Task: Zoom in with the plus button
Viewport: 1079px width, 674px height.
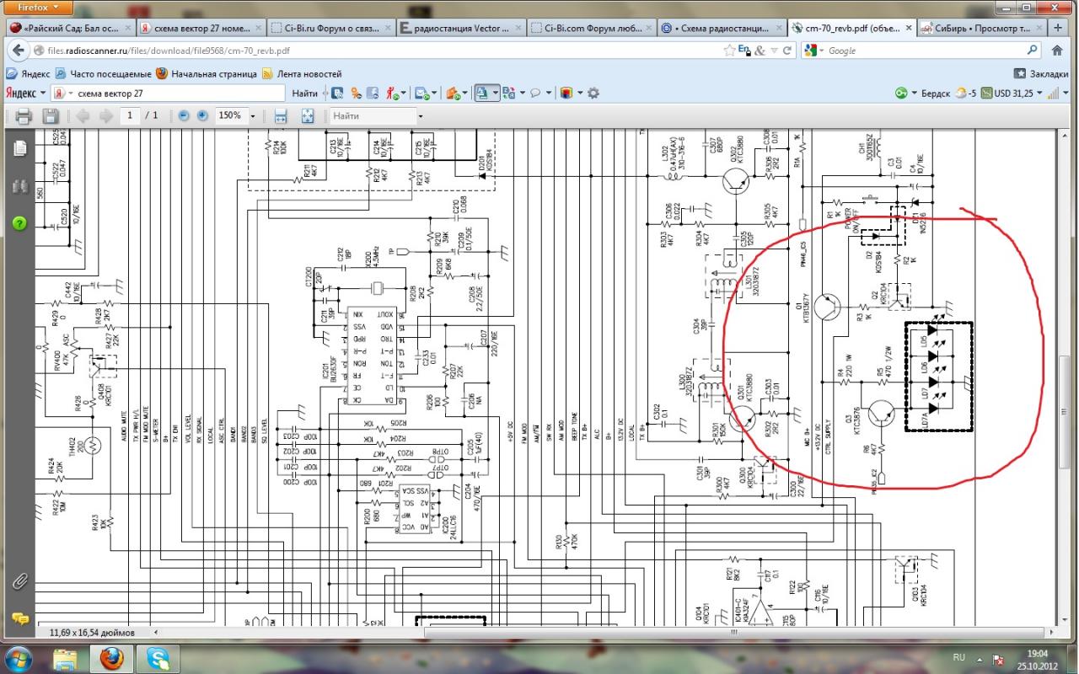Action: pyautogui.click(x=202, y=115)
